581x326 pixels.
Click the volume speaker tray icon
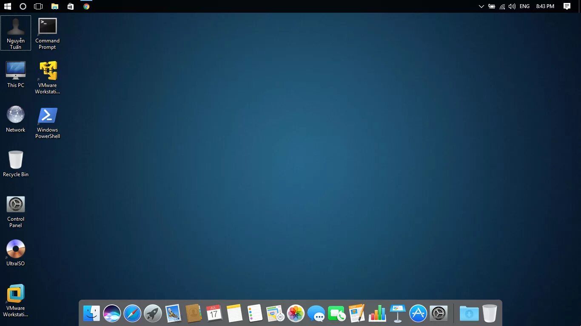pos(512,6)
